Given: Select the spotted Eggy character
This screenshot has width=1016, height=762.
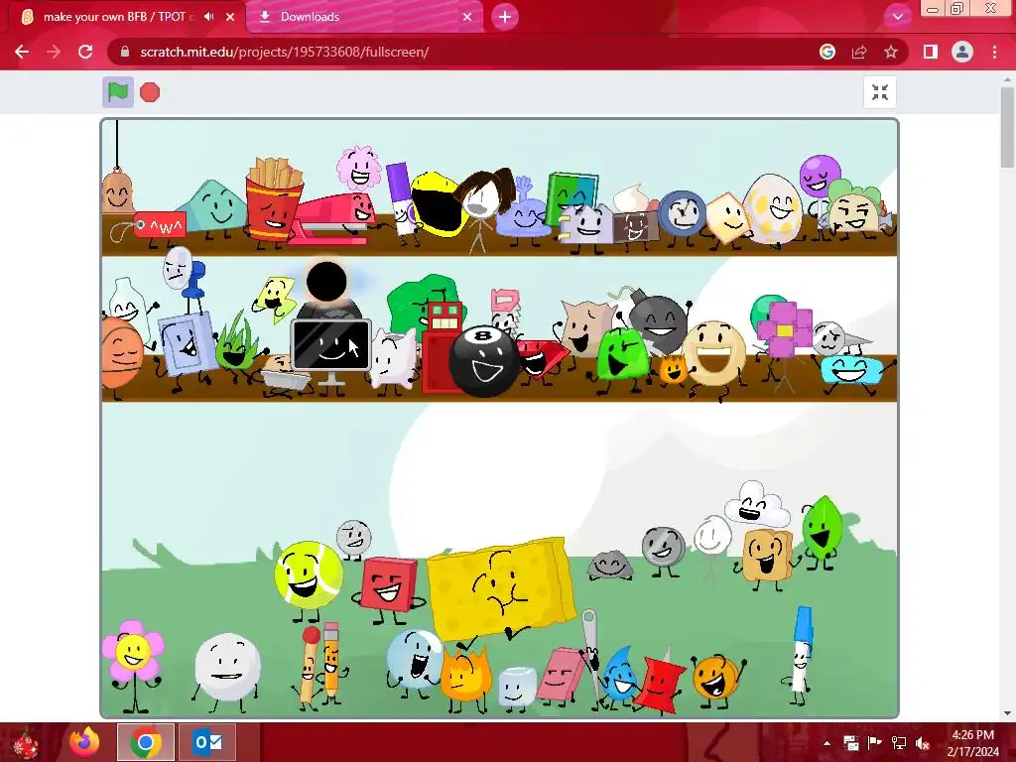Looking at the screenshot, I should pos(772,208).
